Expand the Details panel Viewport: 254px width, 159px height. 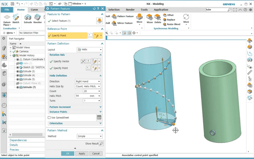13,145
